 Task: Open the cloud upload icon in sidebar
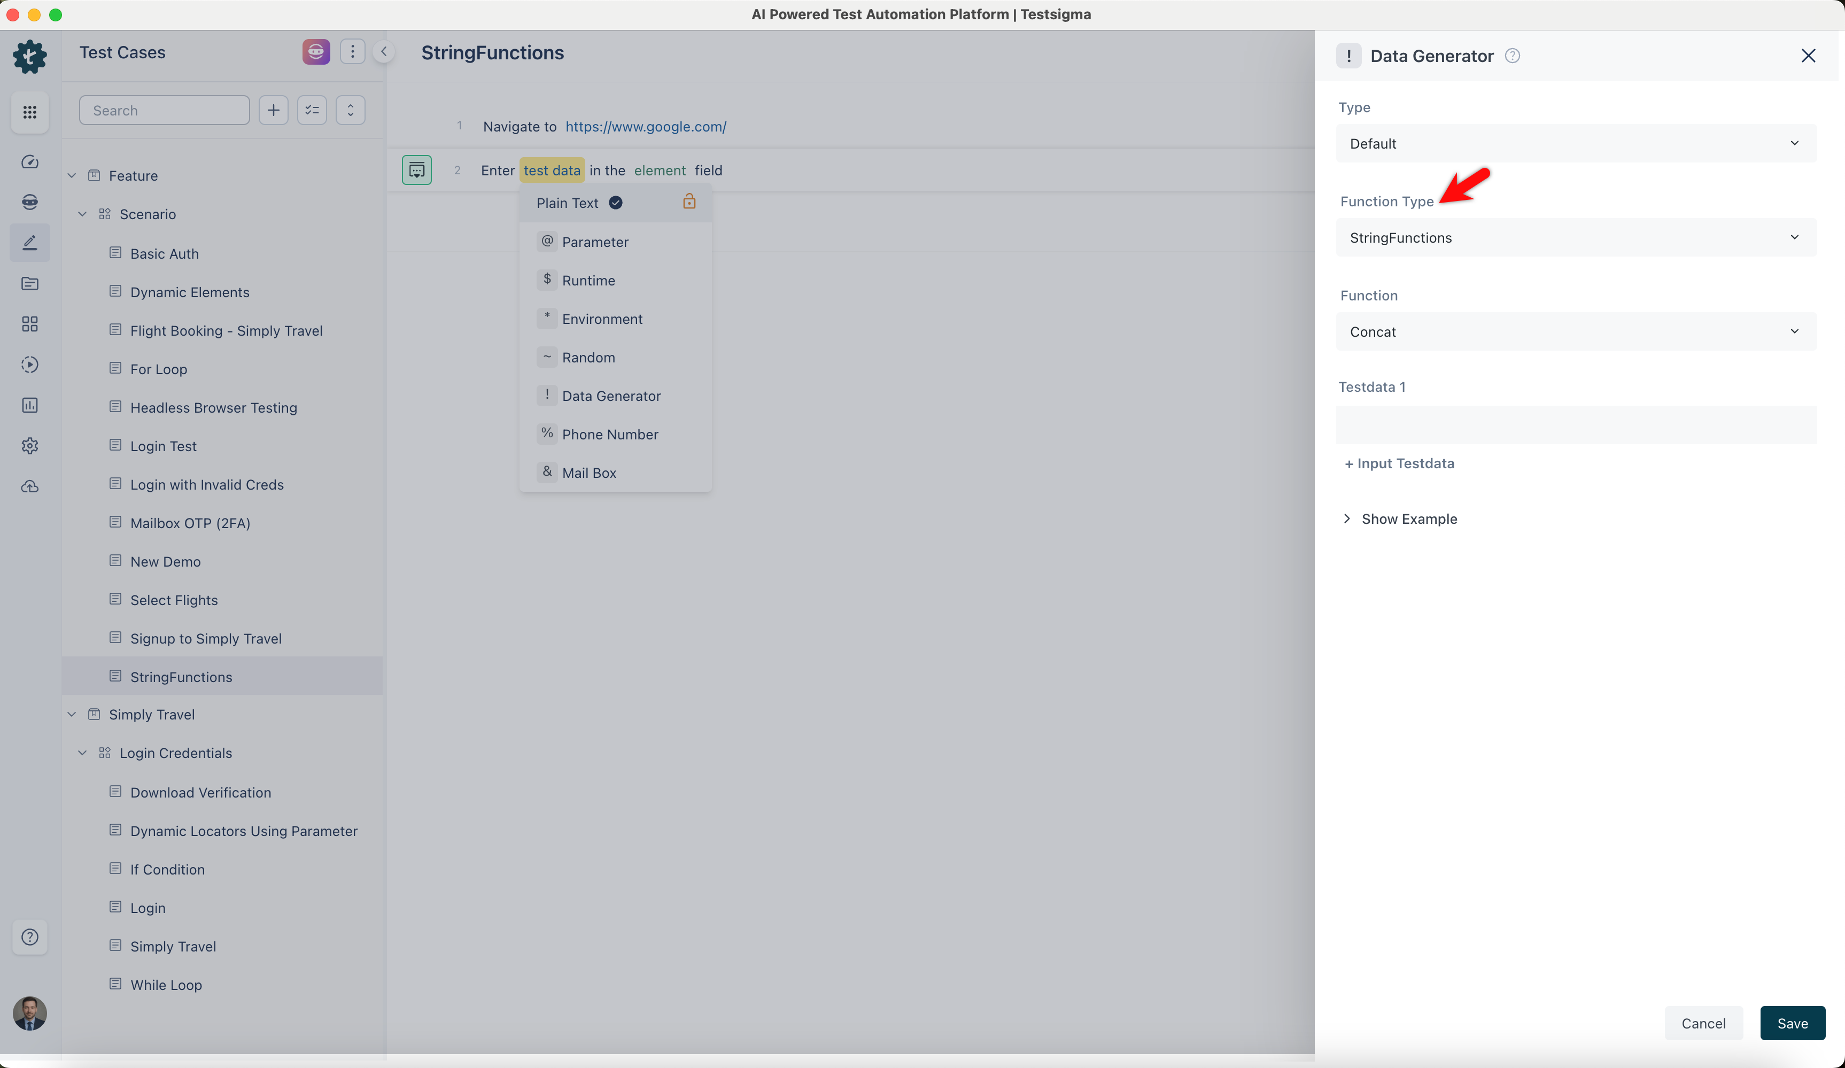[30, 487]
